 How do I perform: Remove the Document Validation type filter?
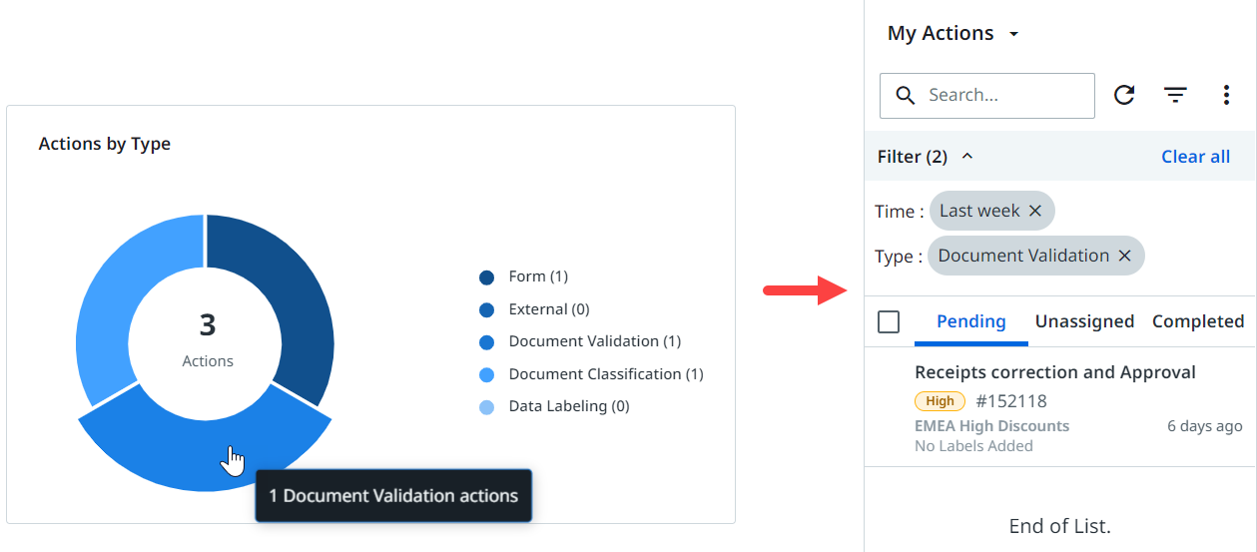click(1124, 256)
